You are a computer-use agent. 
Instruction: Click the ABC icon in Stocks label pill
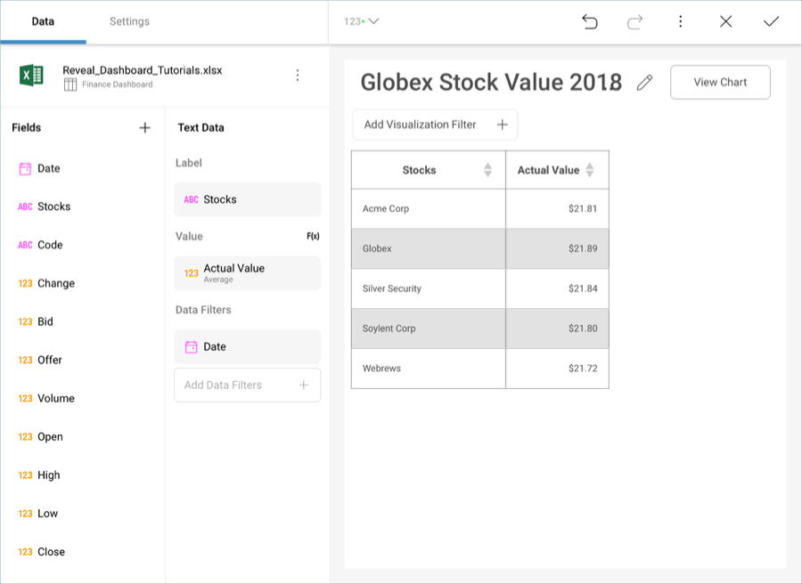pyautogui.click(x=191, y=199)
